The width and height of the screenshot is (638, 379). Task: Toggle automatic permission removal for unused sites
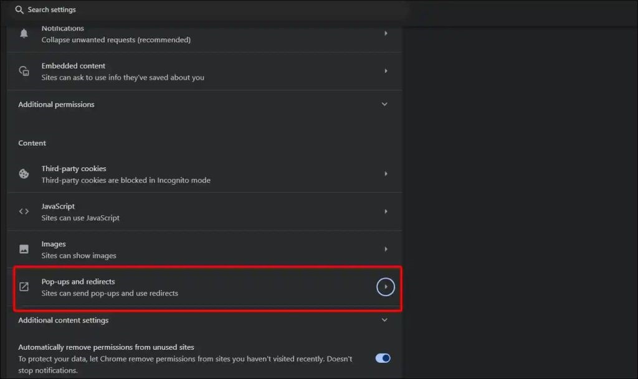click(x=383, y=358)
